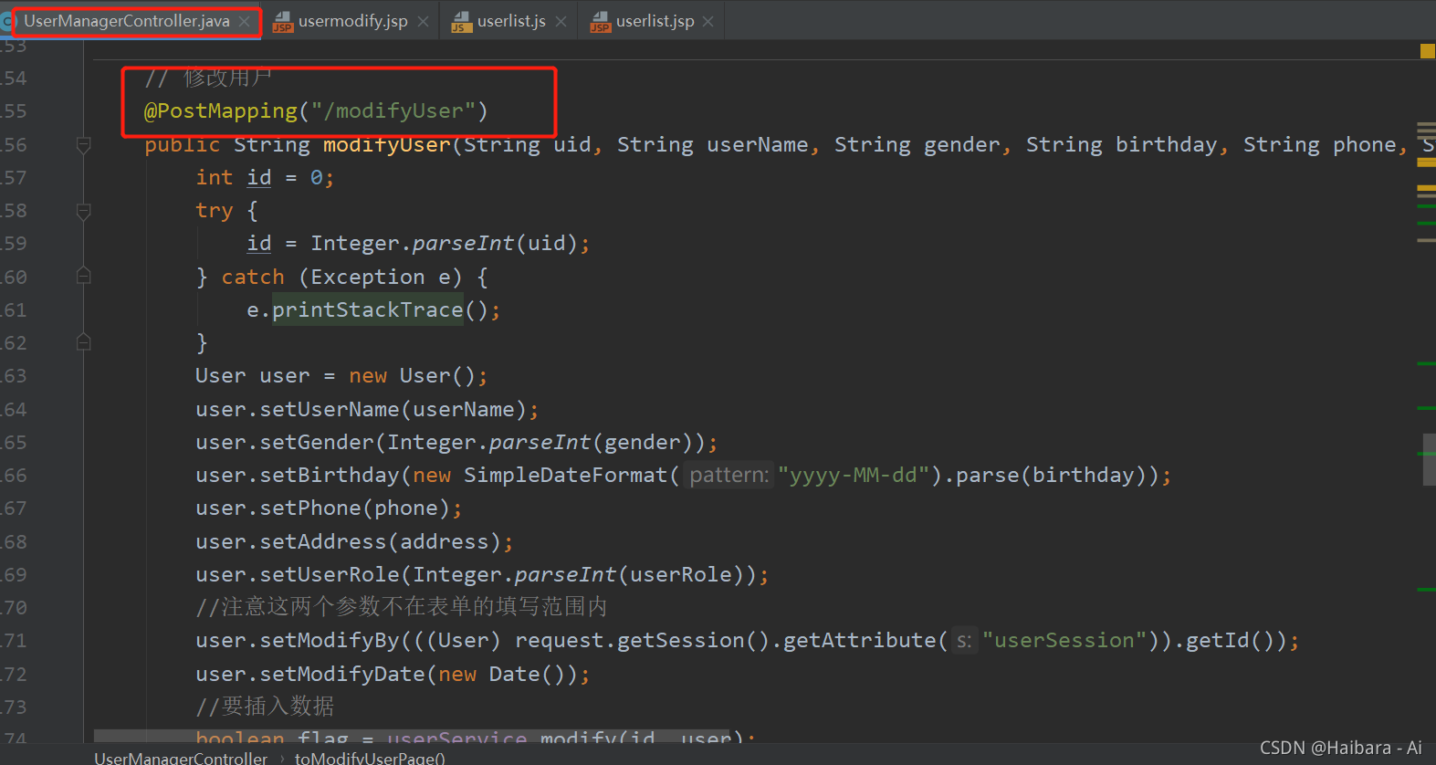Image resolution: width=1436 pixels, height=765 pixels.
Task: Click the yellow inspection status indicator
Action: click(1428, 51)
